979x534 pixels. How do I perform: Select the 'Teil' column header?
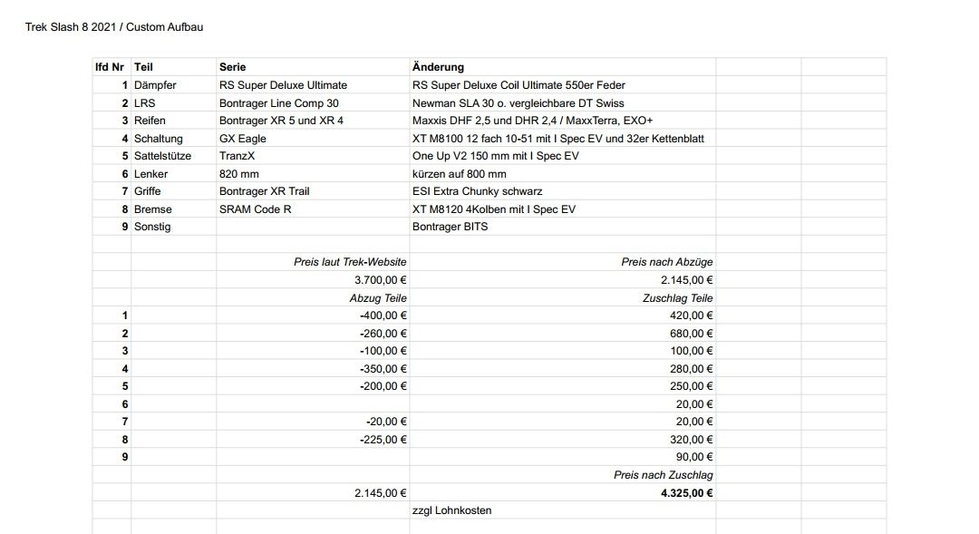(143, 67)
